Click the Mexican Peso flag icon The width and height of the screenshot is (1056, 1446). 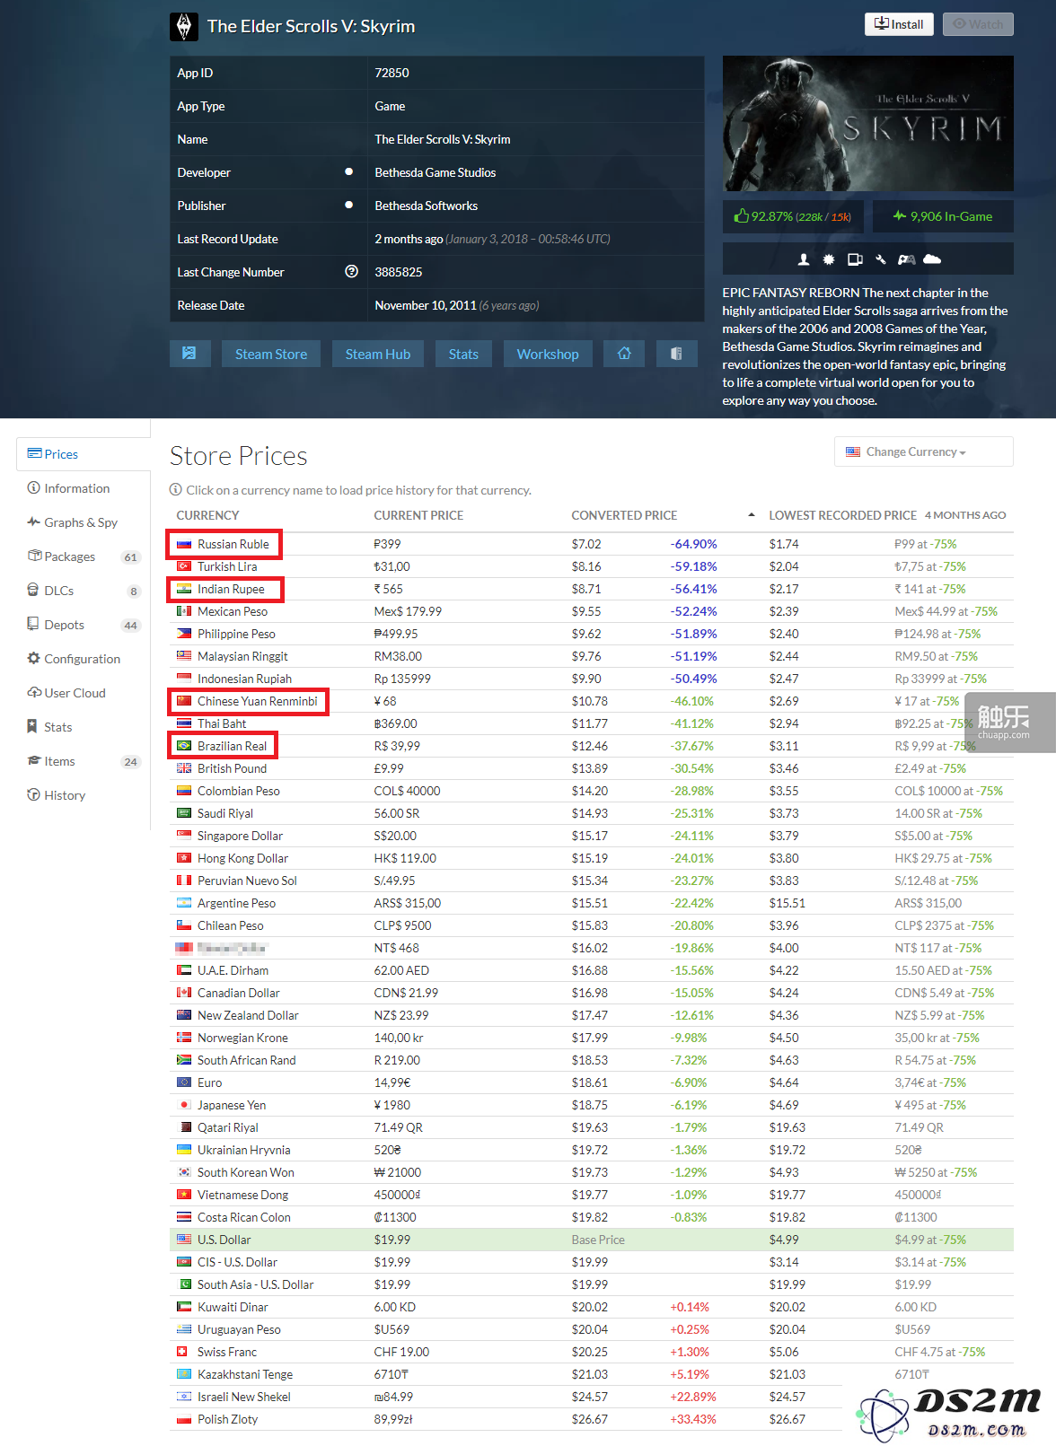(184, 611)
